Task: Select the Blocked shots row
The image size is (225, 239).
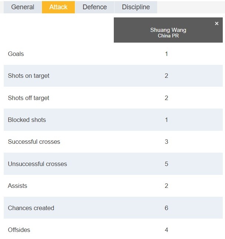Action: point(113,120)
